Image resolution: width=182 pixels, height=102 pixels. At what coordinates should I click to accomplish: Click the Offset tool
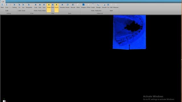pyautogui.click(x=88, y=6)
